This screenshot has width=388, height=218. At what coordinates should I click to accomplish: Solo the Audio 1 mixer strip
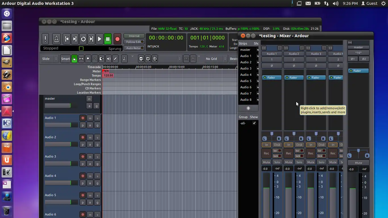click(277, 162)
